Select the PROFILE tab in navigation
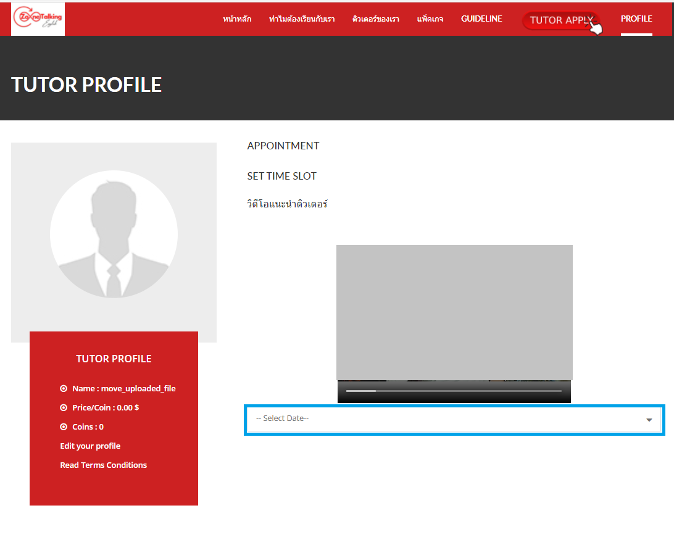Image resolution: width=674 pixels, height=537 pixels. tap(636, 19)
